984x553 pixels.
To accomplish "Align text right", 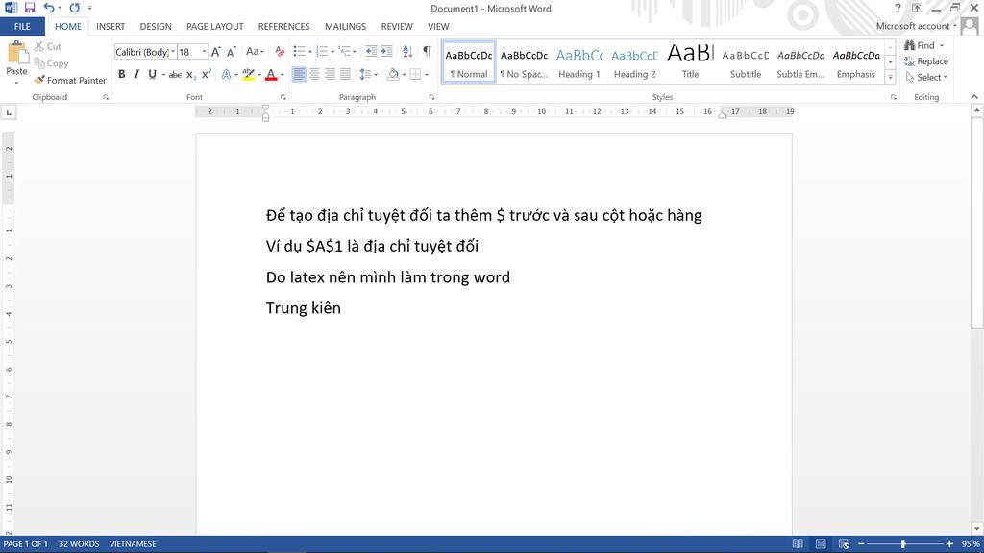I will [331, 74].
